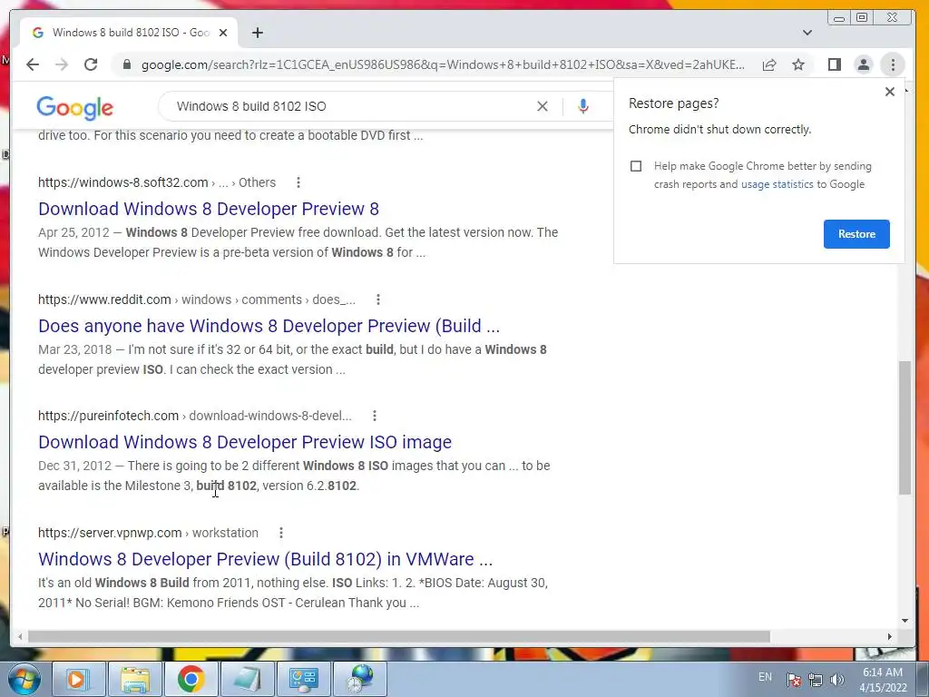Viewport: 929px width, 697px height.
Task: Click the scroll down arrow
Action: pyautogui.click(x=905, y=621)
